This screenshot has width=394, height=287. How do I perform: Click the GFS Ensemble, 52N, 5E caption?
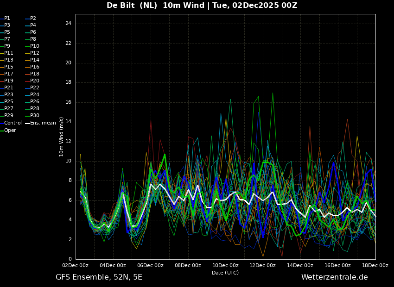(99, 277)
